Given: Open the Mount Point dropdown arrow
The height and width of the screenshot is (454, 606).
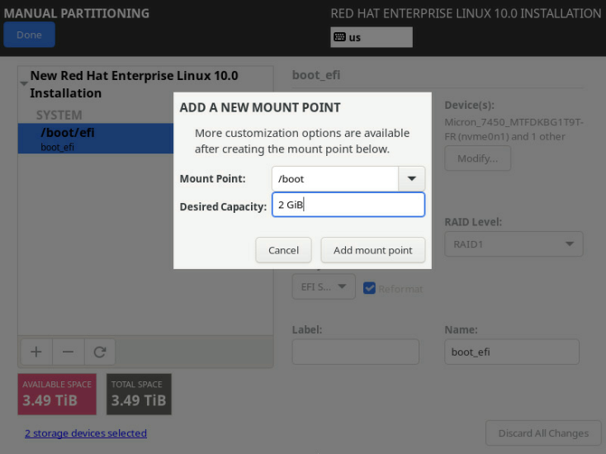Looking at the screenshot, I should [x=411, y=178].
